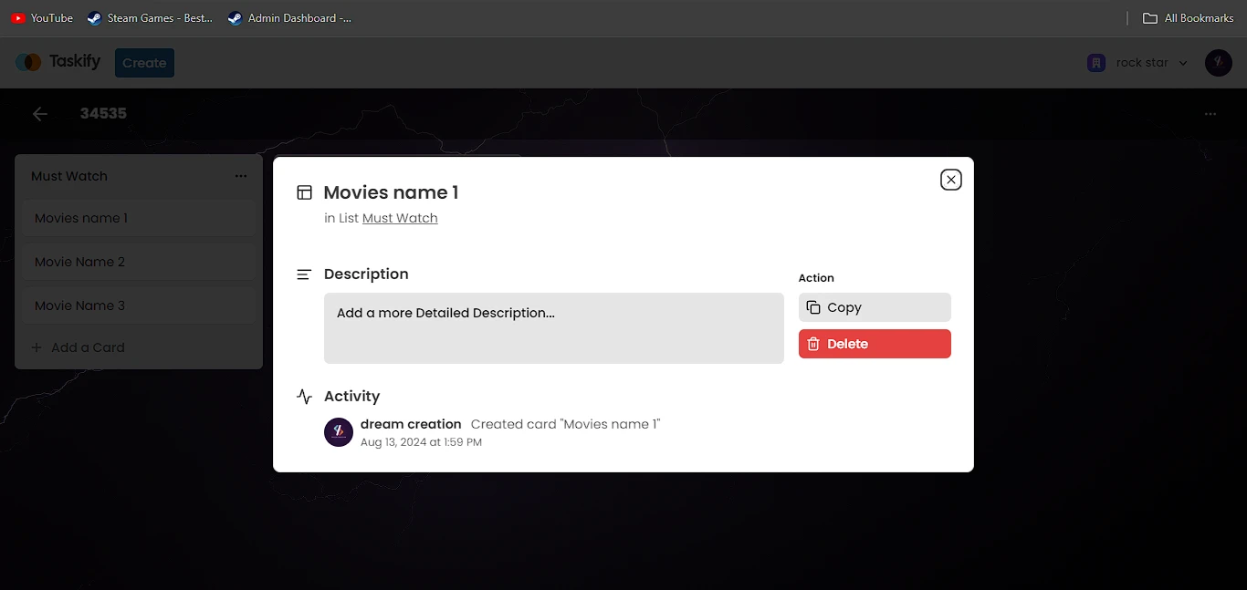Viewport: 1247px width, 590px height.
Task: Click the Aug 13, 2024 timestamp
Action: coord(421,442)
